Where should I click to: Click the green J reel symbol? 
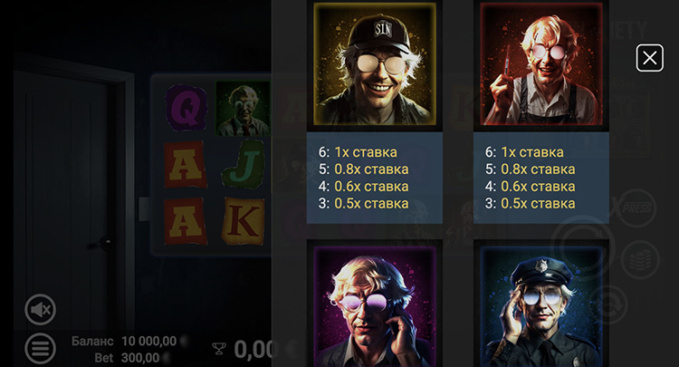pyautogui.click(x=244, y=165)
